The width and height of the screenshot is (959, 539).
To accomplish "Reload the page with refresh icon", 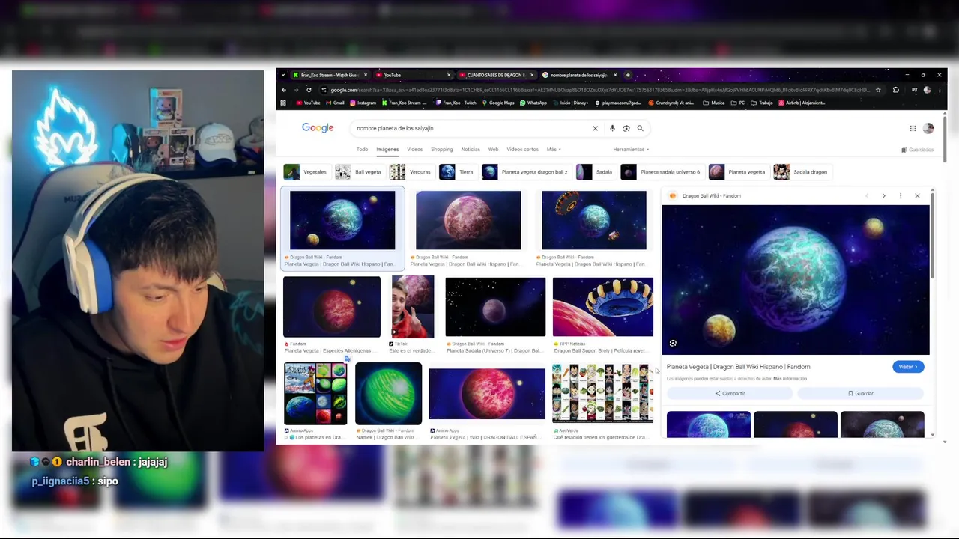I will click(309, 90).
